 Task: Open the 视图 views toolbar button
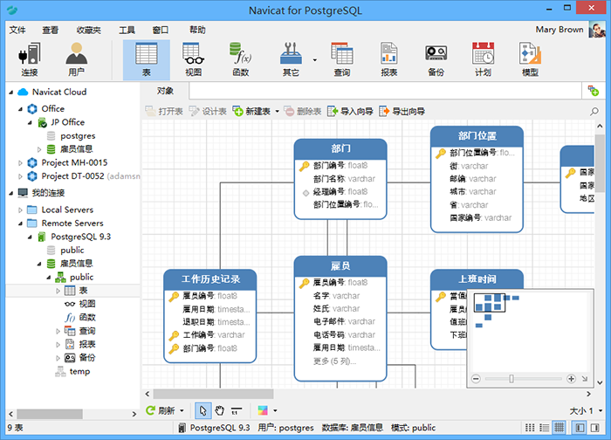(x=193, y=59)
